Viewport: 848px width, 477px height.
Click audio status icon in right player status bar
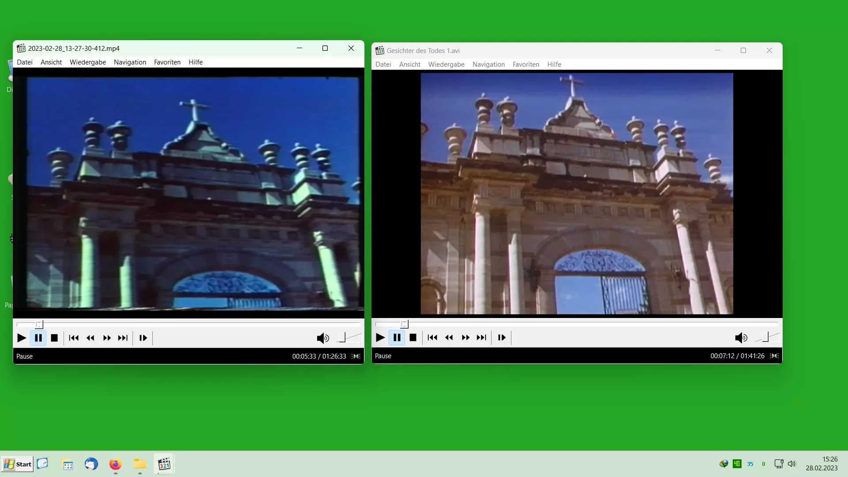tap(774, 356)
